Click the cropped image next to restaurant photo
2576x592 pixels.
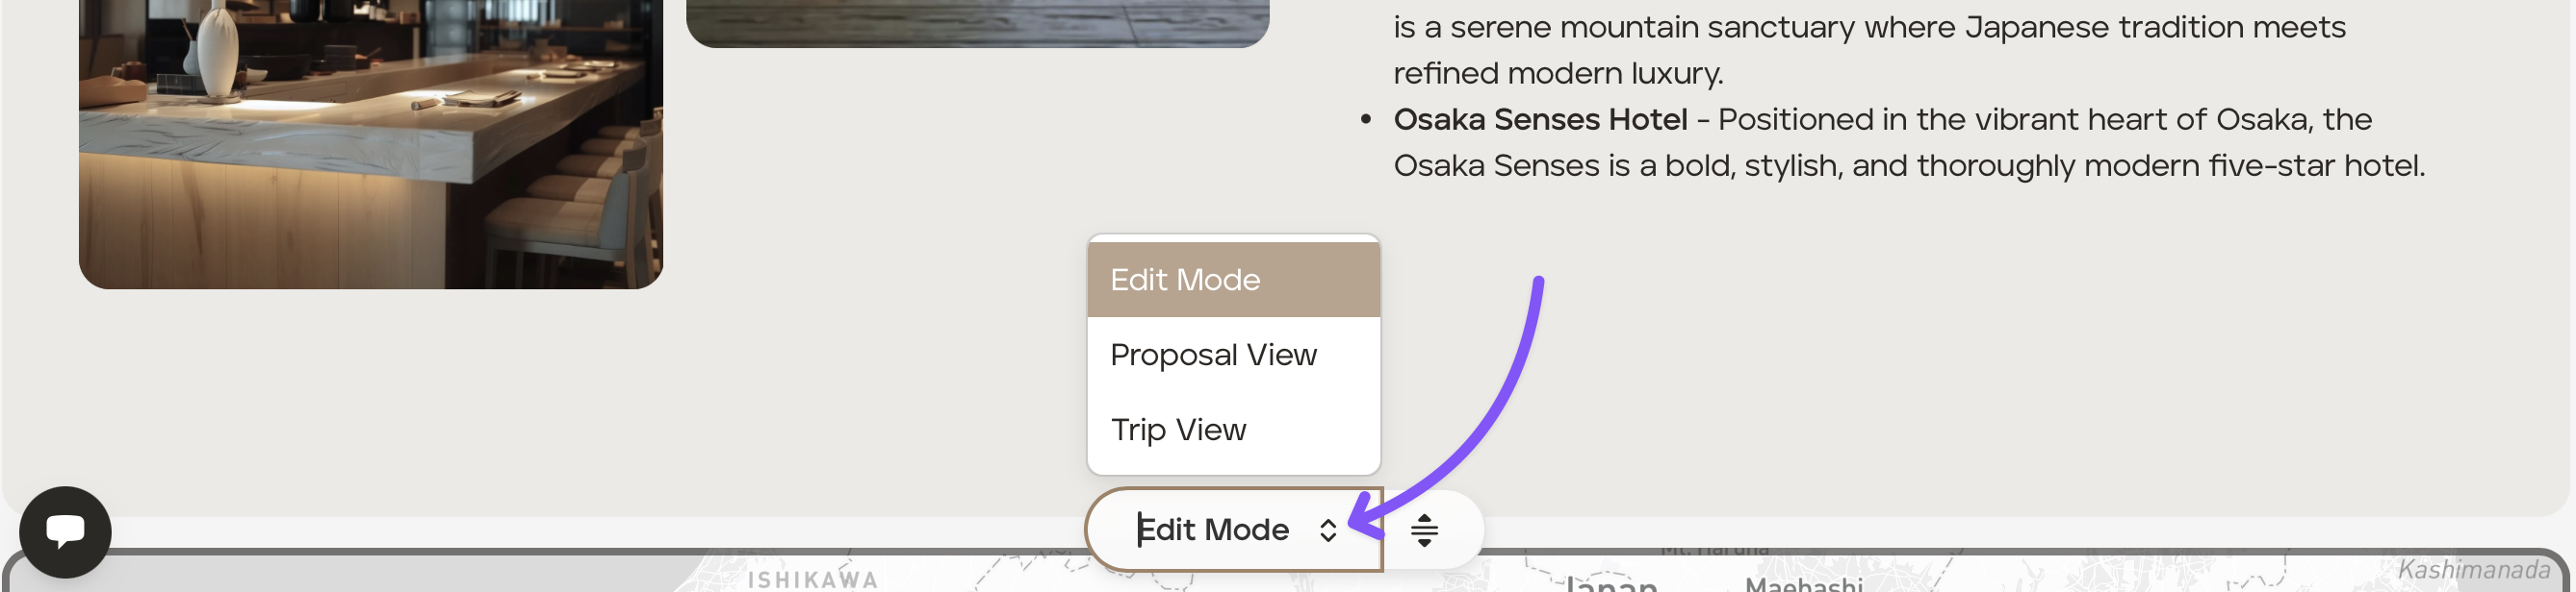click(x=977, y=23)
